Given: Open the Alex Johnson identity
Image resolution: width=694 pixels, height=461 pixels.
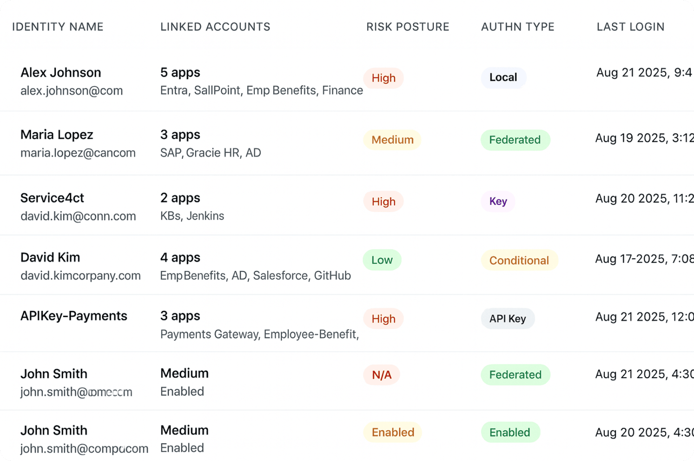Looking at the screenshot, I should tap(61, 73).
